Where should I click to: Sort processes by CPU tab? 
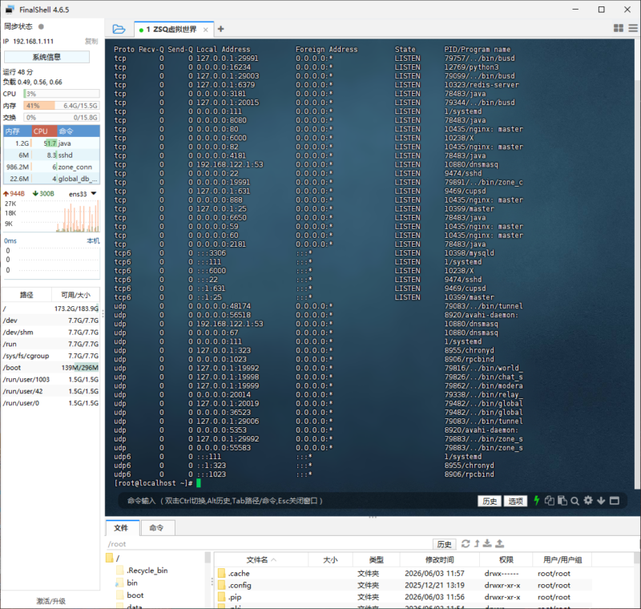(44, 131)
